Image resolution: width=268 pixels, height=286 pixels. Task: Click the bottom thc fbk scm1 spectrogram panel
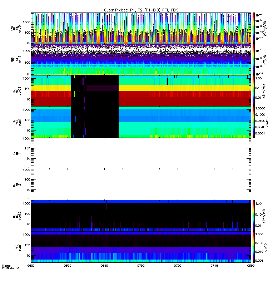(141, 247)
